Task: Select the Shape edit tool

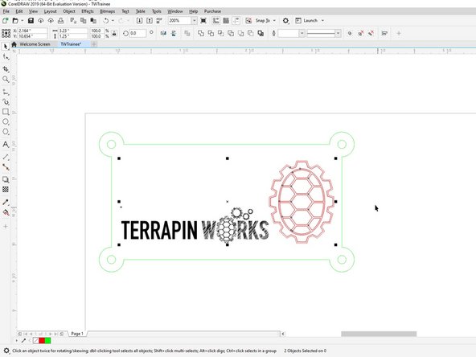Action: click(x=6, y=57)
